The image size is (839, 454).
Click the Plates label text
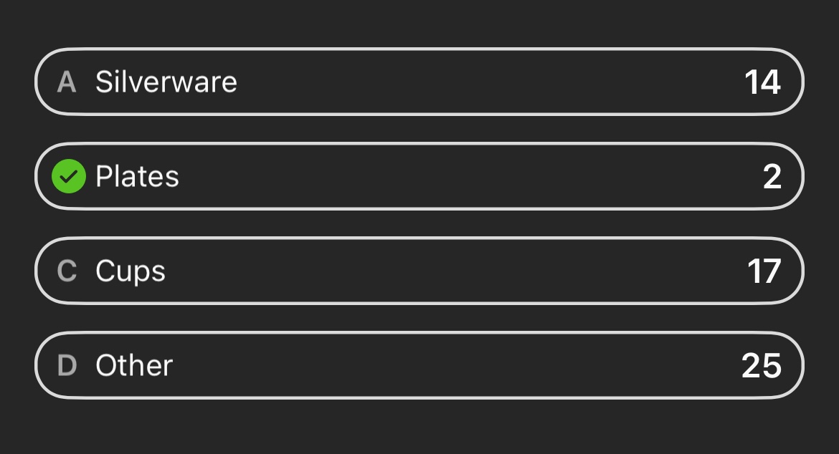137,176
